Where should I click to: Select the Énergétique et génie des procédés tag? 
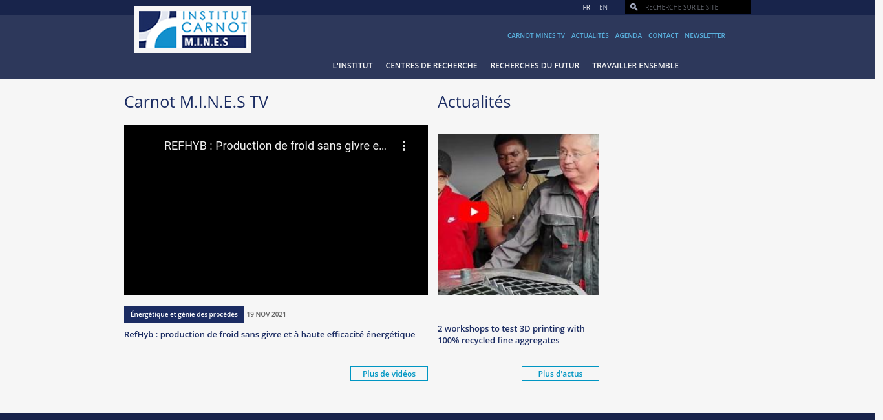coord(184,314)
